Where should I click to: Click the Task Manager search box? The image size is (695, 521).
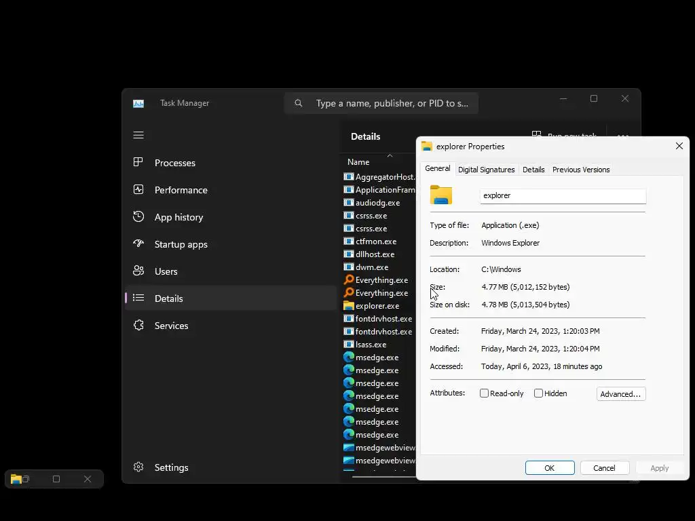coord(381,103)
